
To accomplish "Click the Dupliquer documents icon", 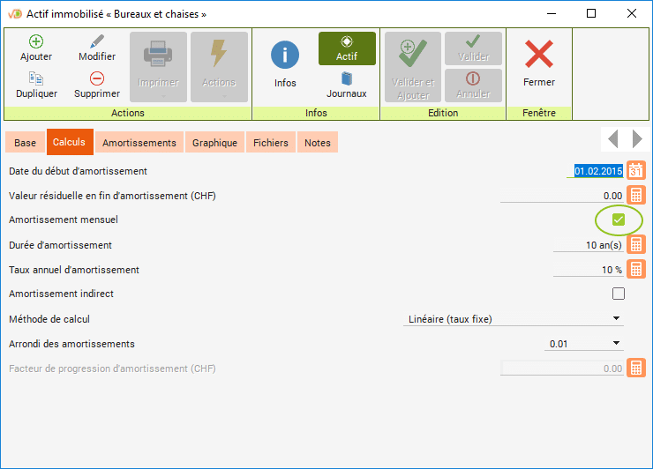I will pyautogui.click(x=36, y=79).
